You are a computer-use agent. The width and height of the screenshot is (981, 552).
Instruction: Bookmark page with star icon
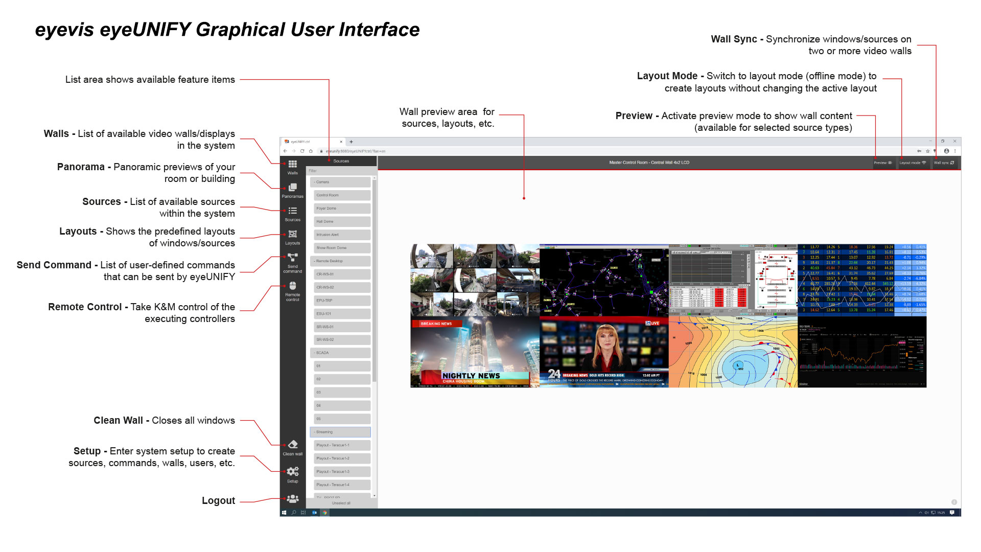[x=928, y=151]
